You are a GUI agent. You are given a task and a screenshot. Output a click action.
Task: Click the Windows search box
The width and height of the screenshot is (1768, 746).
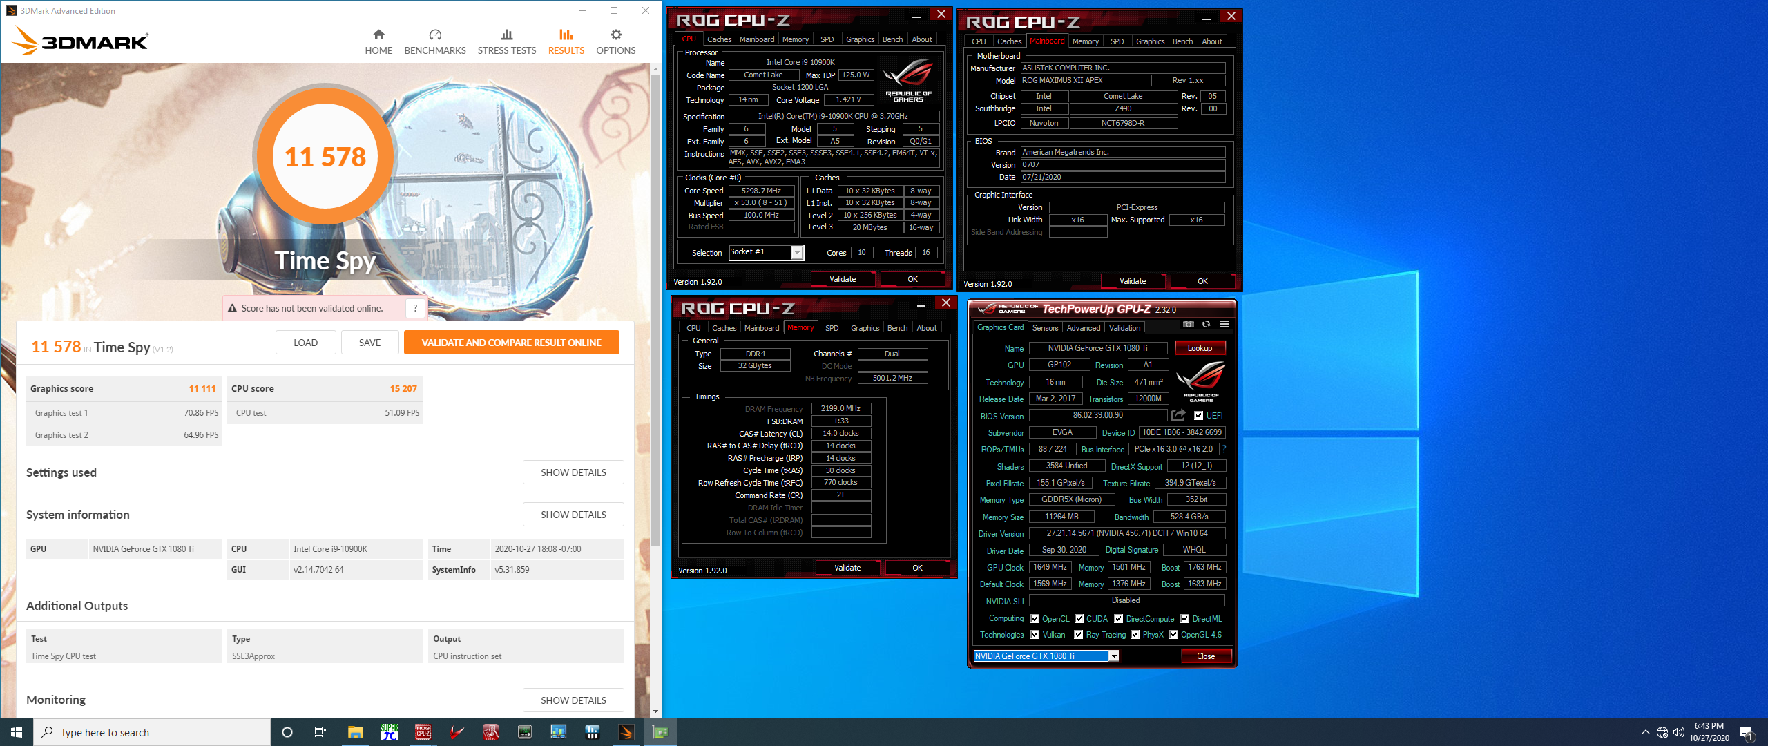[x=152, y=732]
